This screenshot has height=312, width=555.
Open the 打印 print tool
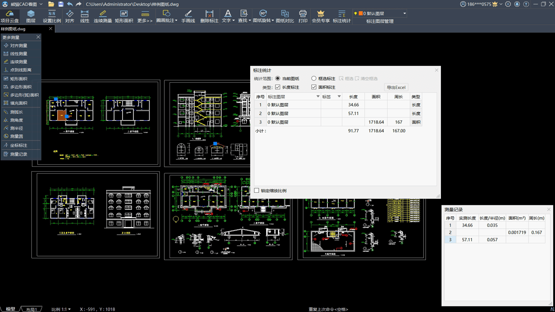tap(303, 16)
